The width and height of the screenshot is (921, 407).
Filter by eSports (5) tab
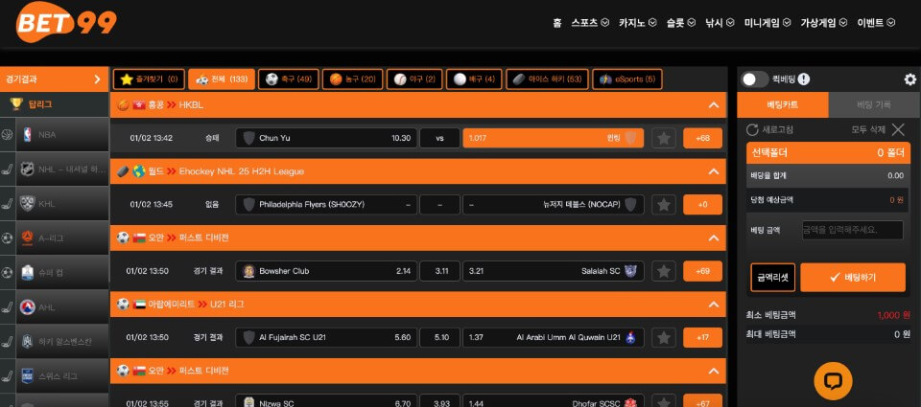tap(627, 79)
